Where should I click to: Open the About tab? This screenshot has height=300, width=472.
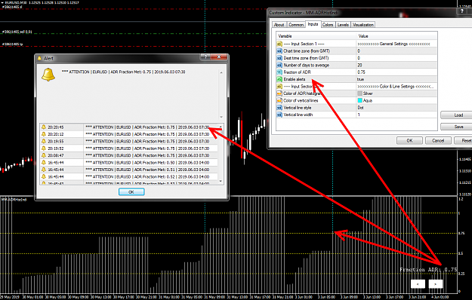[279, 25]
